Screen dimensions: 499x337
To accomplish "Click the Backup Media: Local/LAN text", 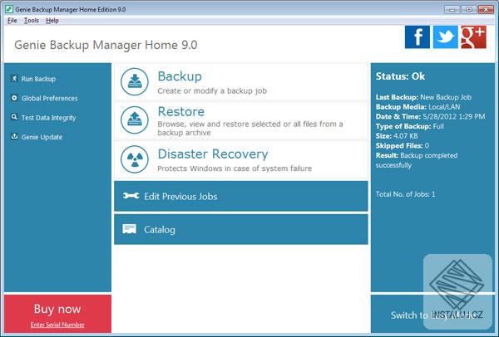I will (x=417, y=107).
